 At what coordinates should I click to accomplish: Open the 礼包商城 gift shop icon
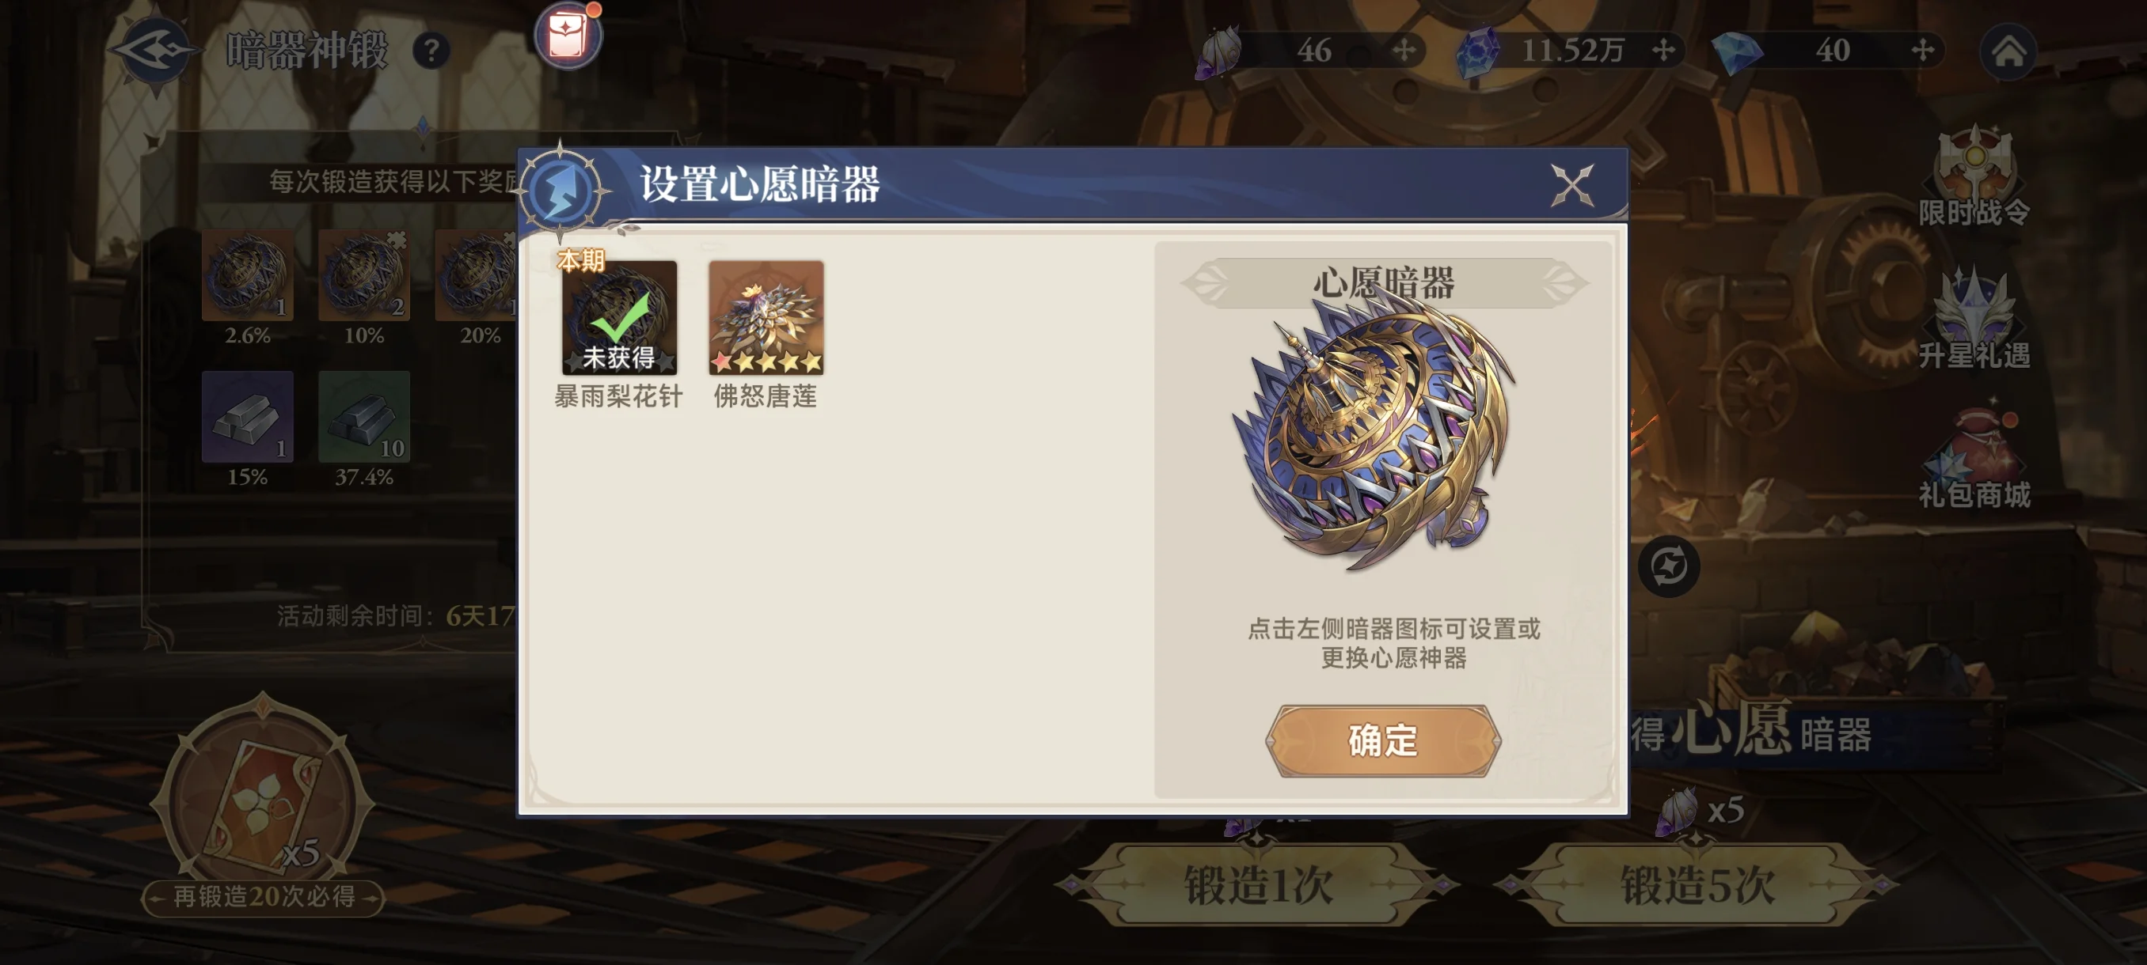pyautogui.click(x=1974, y=459)
